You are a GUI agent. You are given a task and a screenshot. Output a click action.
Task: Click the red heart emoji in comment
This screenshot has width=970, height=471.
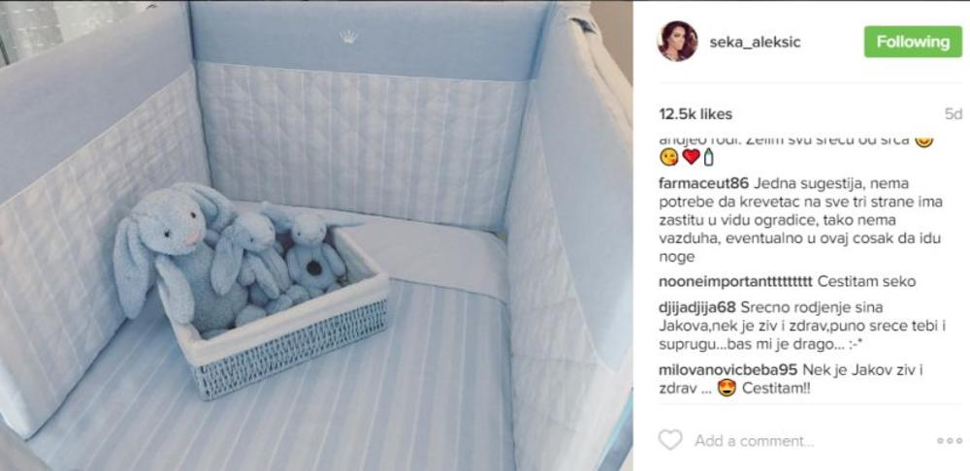691,157
